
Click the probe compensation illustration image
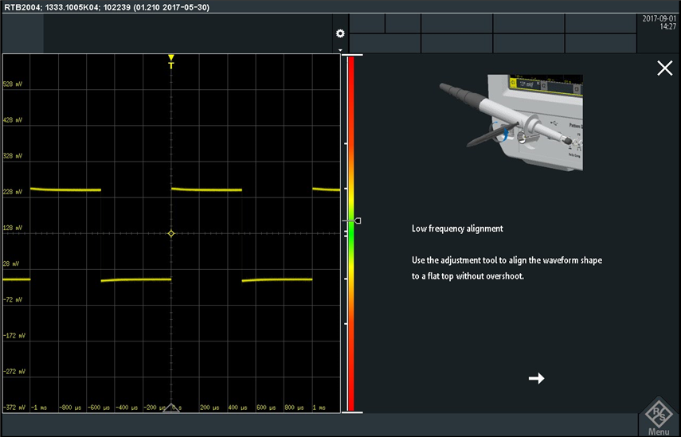511,123
